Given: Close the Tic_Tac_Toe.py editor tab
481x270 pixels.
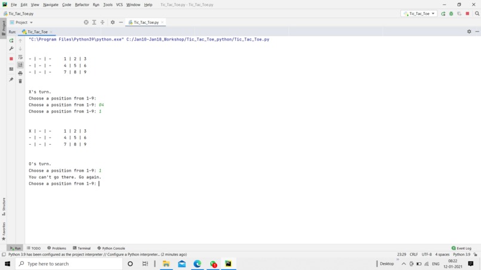Looking at the screenshot, I should (x=162, y=23).
